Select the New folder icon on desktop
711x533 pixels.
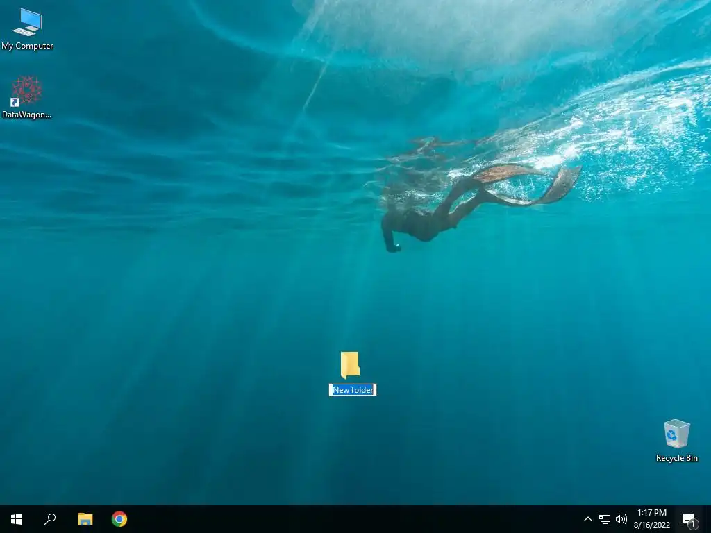click(350, 365)
